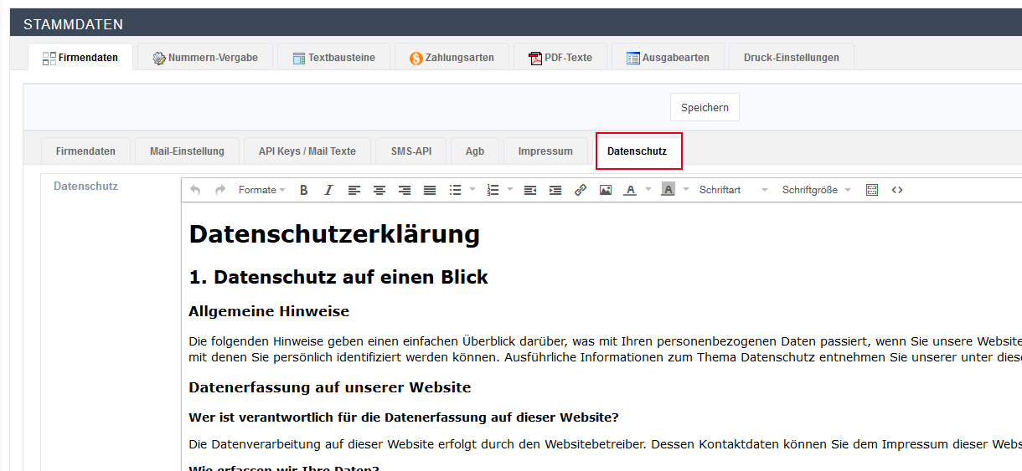Insert a hyperlink via link icon
1022x471 pixels.
click(x=581, y=190)
